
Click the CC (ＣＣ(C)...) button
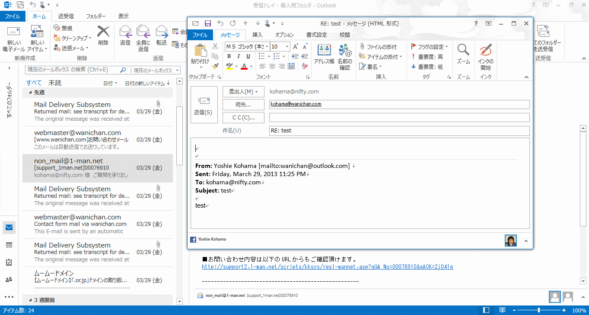243,118
